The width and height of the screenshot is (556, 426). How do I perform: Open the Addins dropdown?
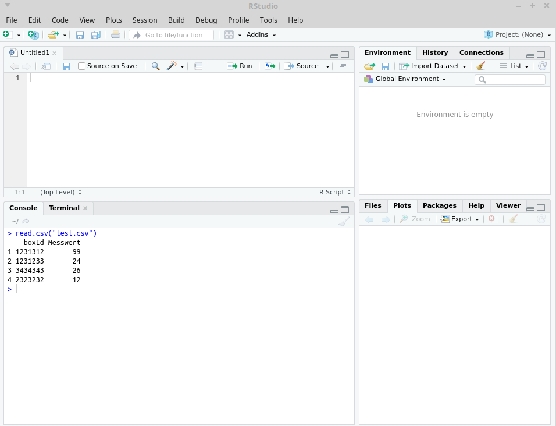(x=261, y=35)
